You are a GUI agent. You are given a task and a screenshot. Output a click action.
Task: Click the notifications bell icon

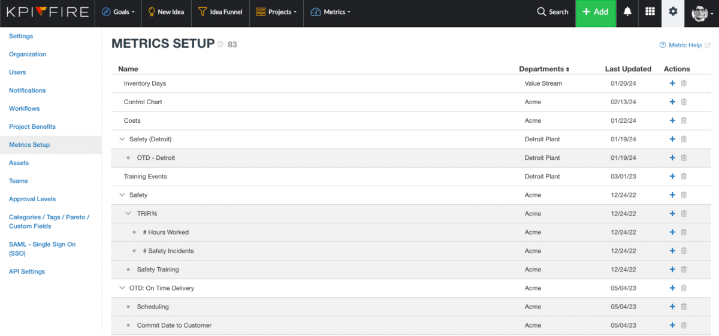pyautogui.click(x=627, y=12)
